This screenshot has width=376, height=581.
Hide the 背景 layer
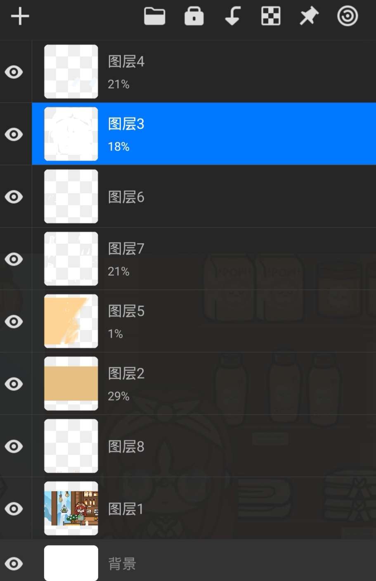14,564
